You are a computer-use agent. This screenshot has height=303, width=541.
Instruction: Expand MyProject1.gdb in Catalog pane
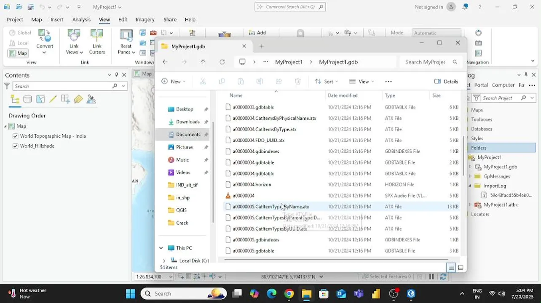click(x=471, y=167)
